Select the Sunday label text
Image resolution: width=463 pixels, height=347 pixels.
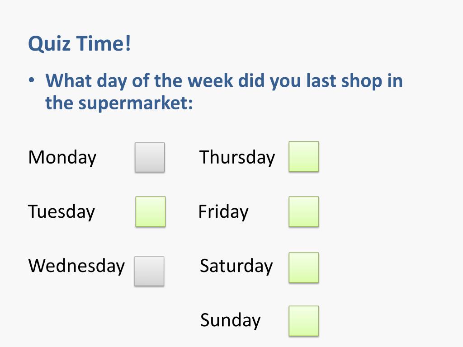pyautogui.click(x=230, y=320)
